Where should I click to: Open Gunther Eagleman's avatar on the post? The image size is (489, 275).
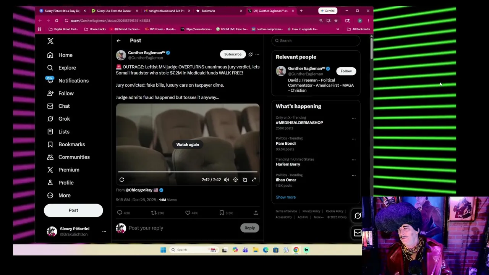(x=121, y=55)
